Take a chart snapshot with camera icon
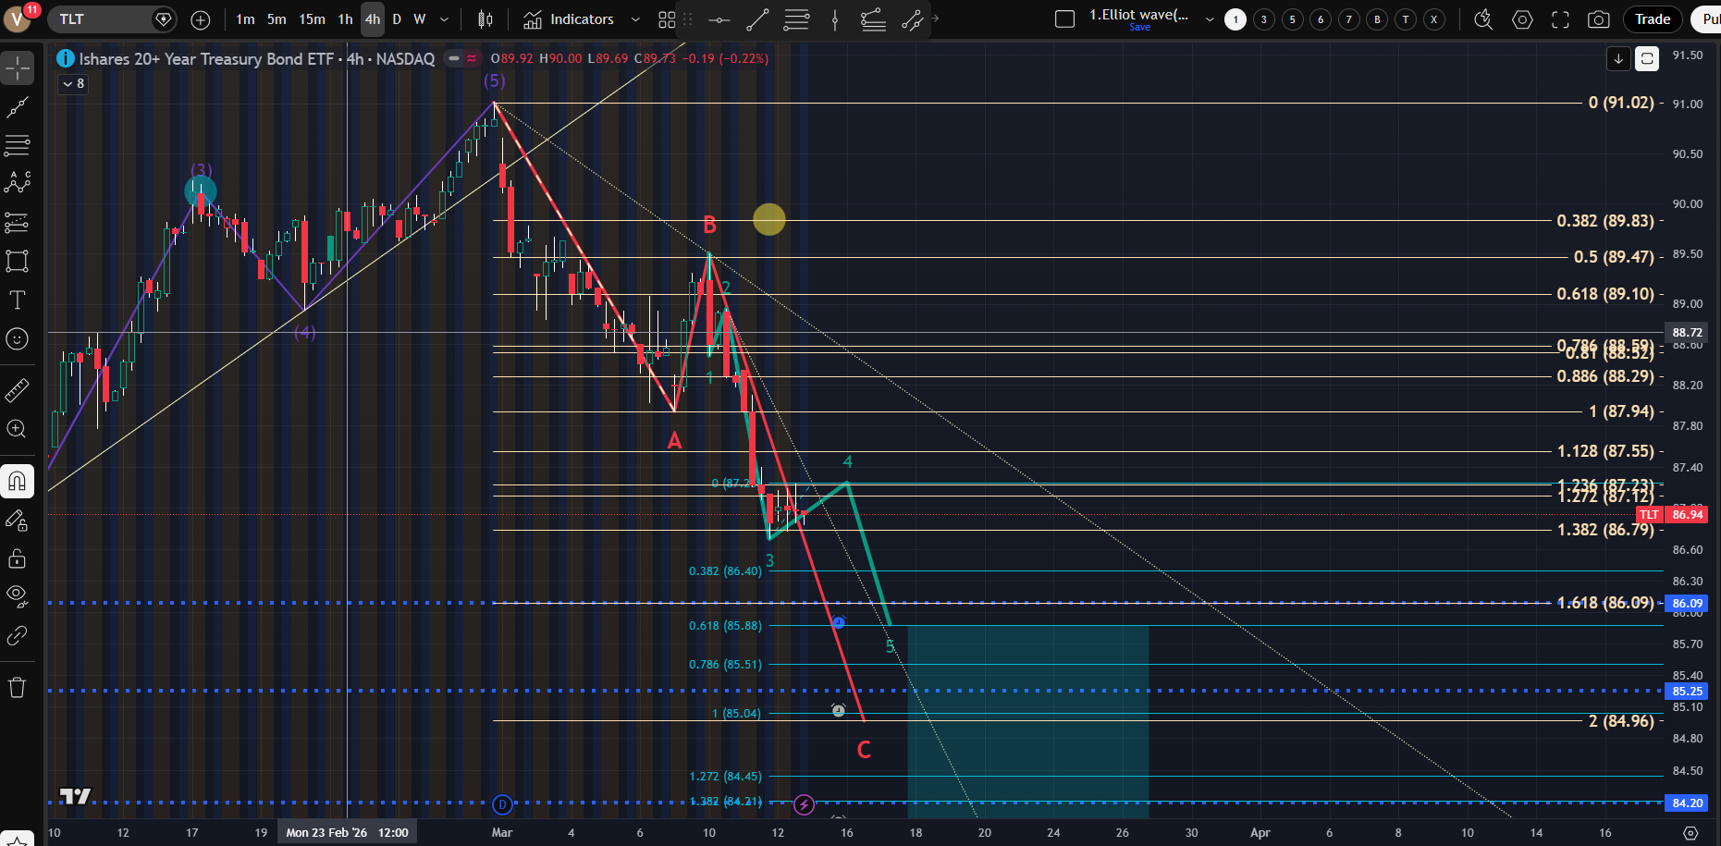The width and height of the screenshot is (1721, 846). [x=1598, y=19]
